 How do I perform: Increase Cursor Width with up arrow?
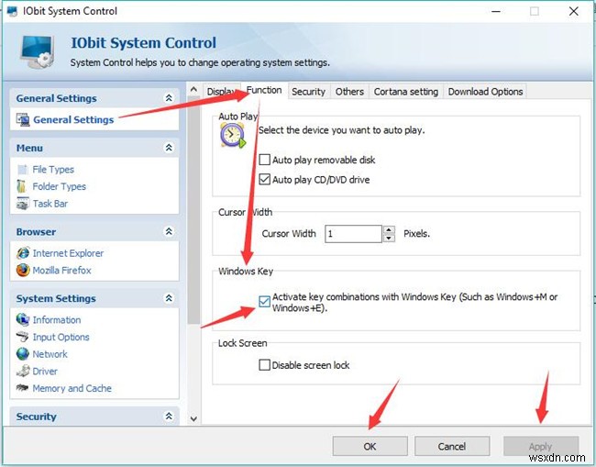pyautogui.click(x=389, y=229)
